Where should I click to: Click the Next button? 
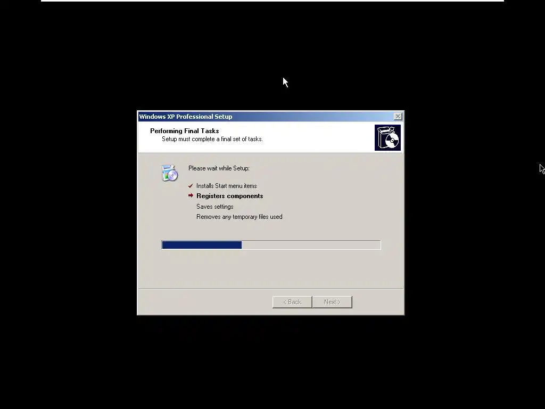click(332, 302)
